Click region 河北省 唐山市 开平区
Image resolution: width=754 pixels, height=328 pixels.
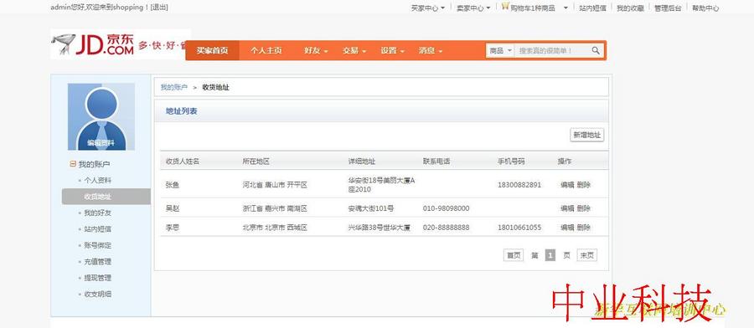pyautogui.click(x=275, y=185)
